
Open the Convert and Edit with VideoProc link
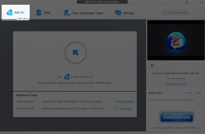(176, 127)
